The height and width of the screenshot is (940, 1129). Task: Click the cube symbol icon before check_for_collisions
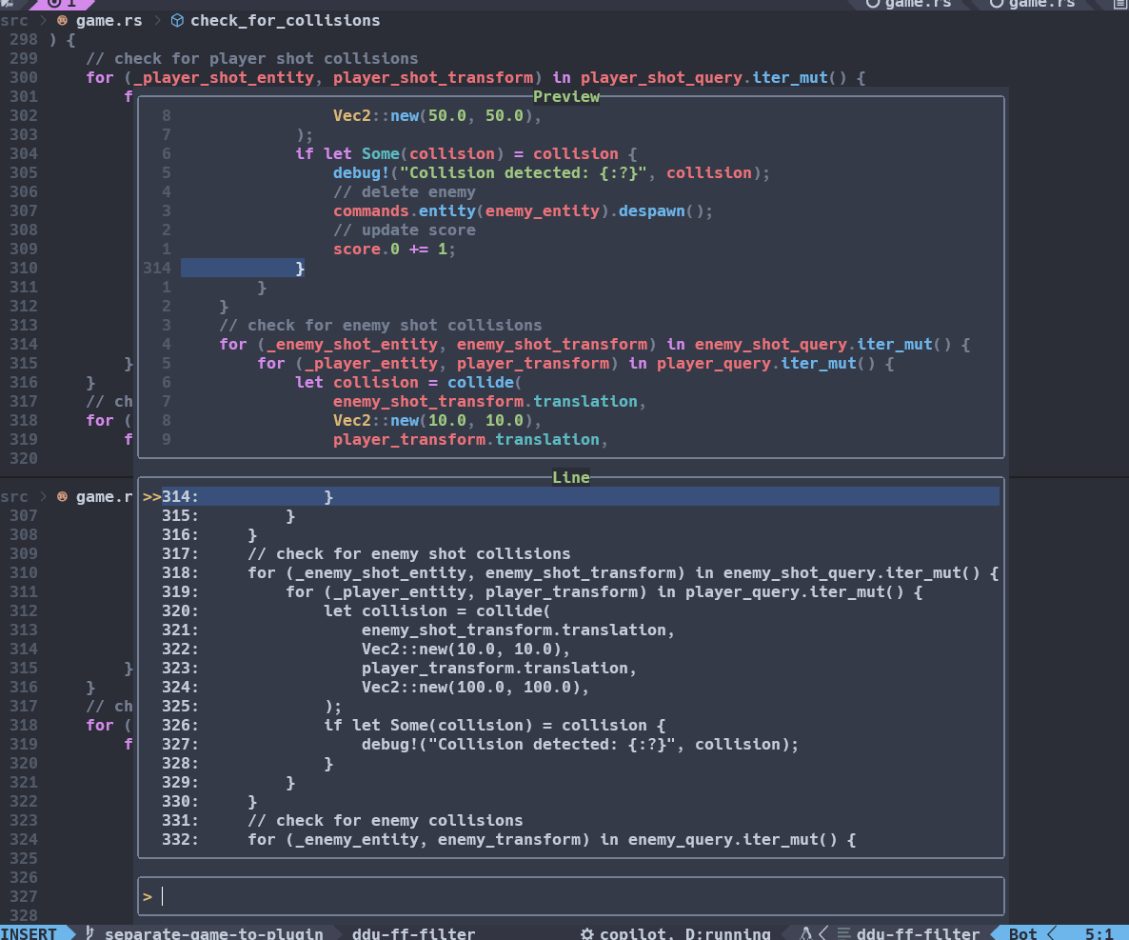point(177,21)
